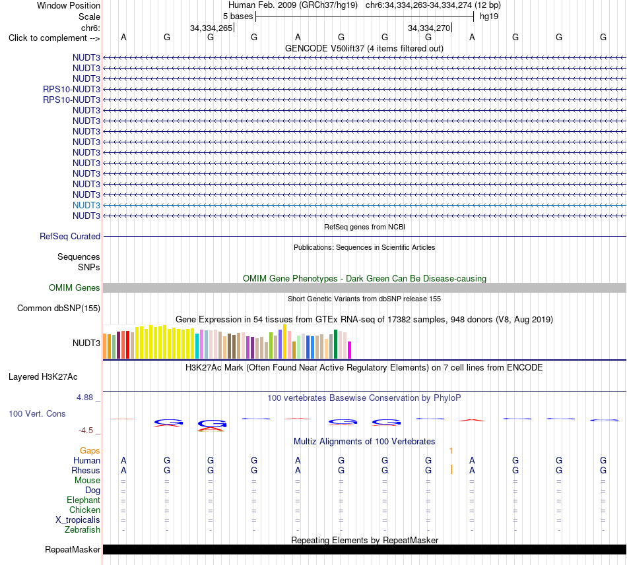Click the 100 Vert. Cons track label
627x565 pixels.
(x=37, y=413)
